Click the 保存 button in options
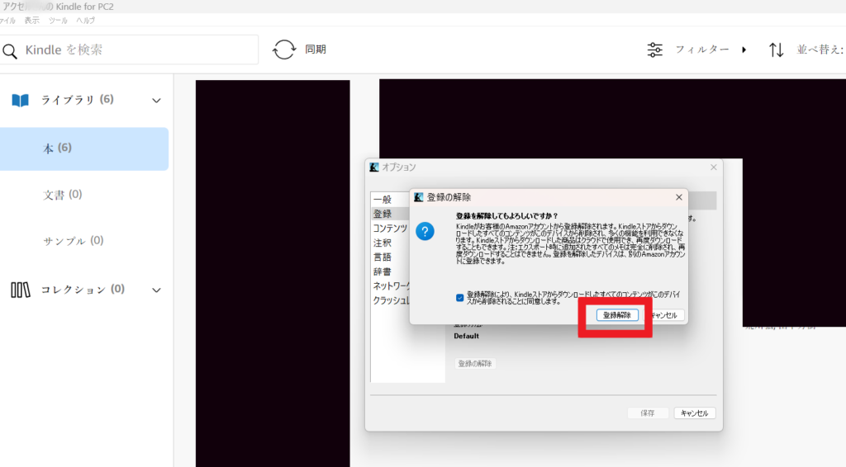Screen dimensions: 846x467 point(648,413)
